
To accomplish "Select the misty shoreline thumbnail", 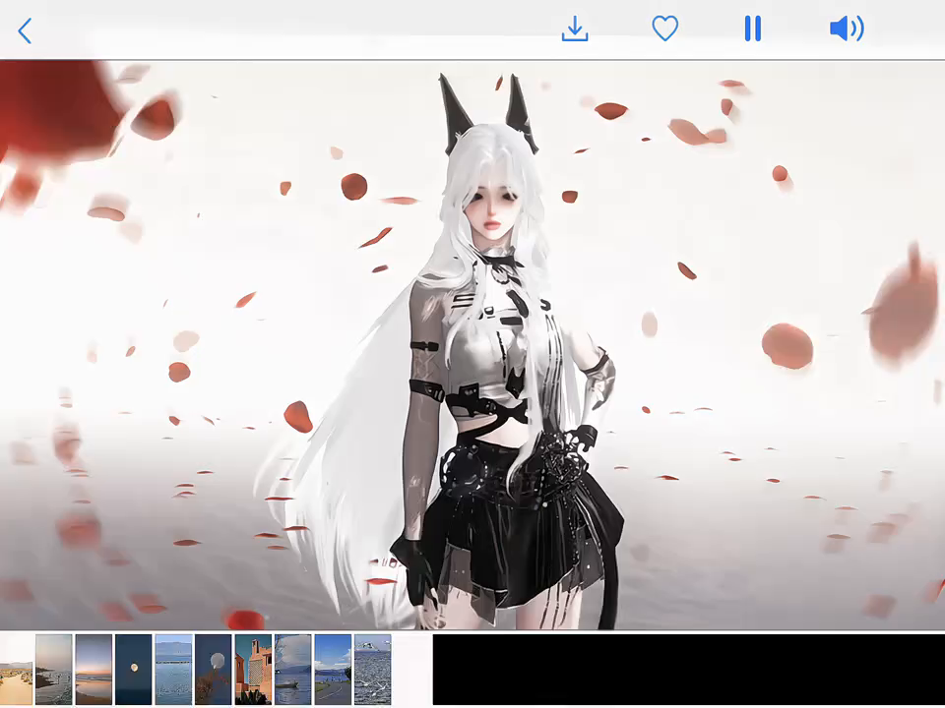I will coord(54,670).
